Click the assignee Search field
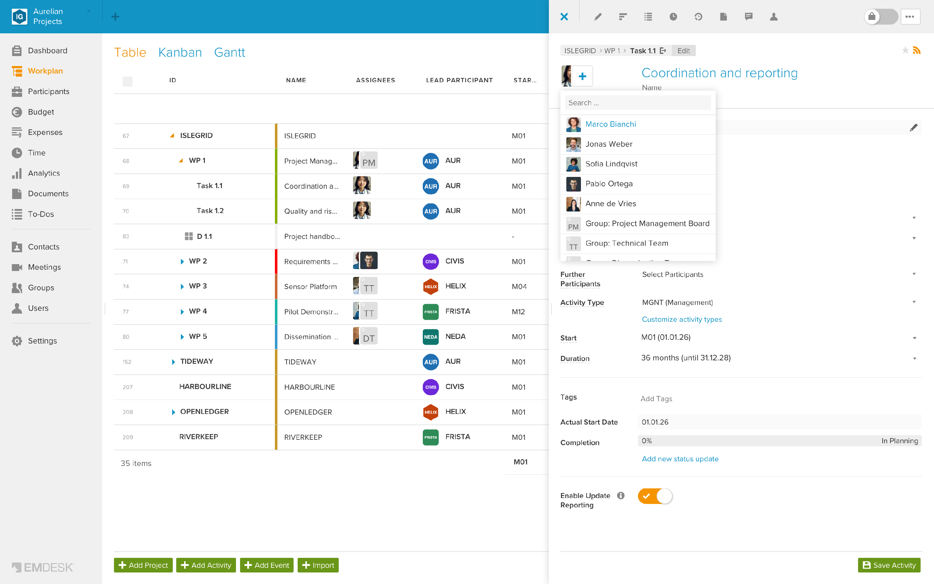 pos(638,103)
